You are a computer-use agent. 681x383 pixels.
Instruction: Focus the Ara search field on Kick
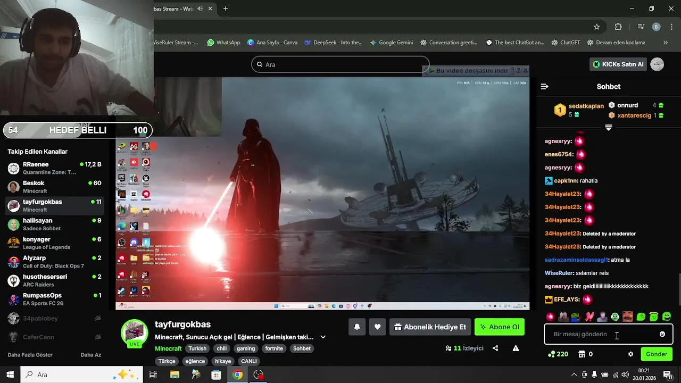coord(340,64)
